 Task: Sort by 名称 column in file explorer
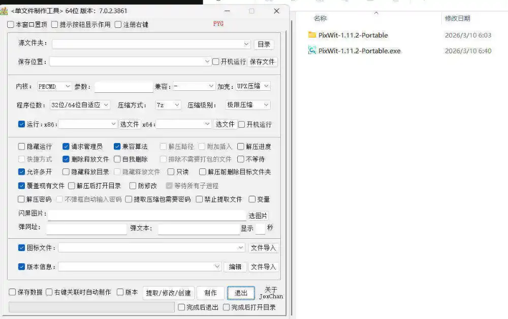click(320, 18)
